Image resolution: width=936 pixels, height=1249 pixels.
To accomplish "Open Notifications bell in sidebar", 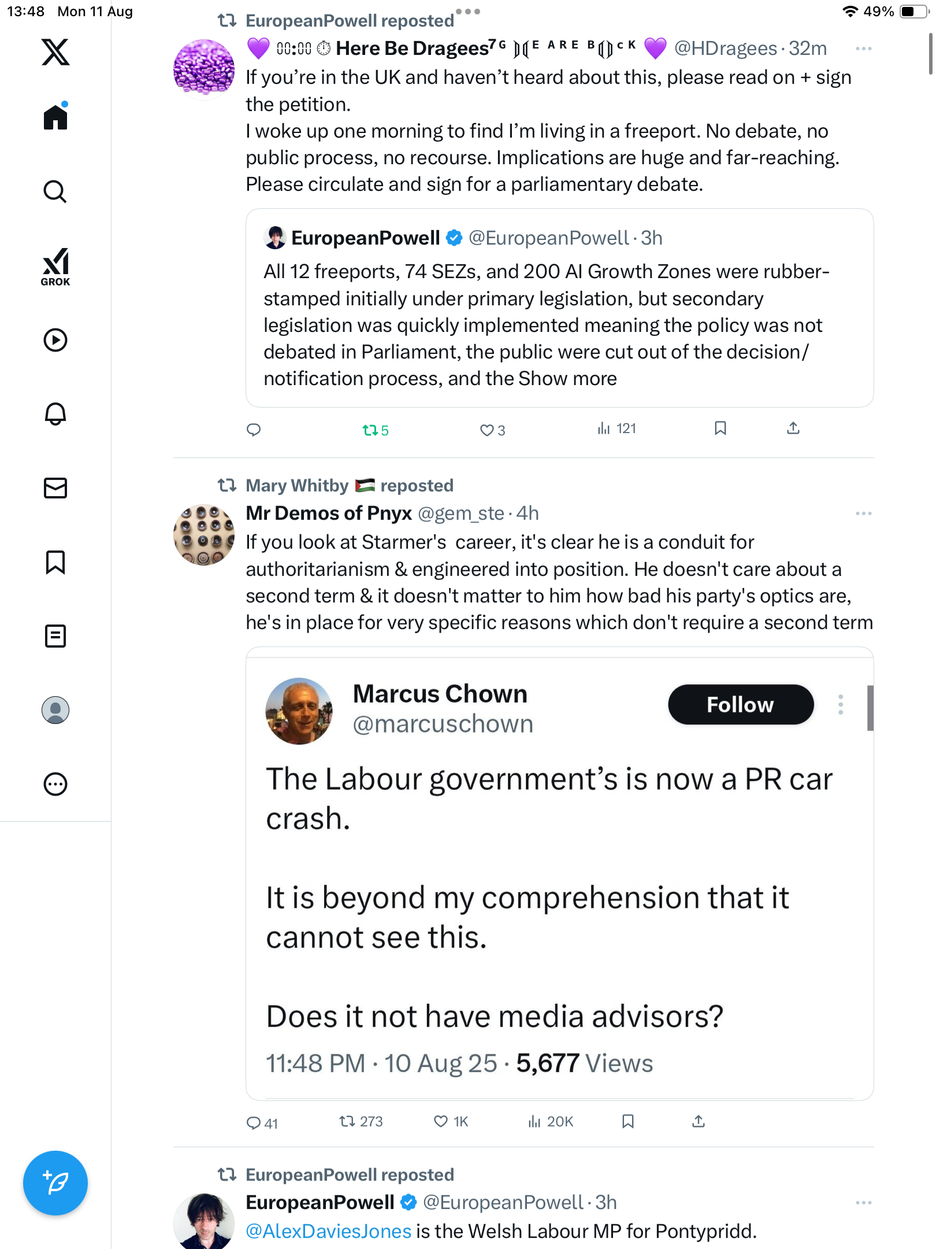I will point(55,414).
